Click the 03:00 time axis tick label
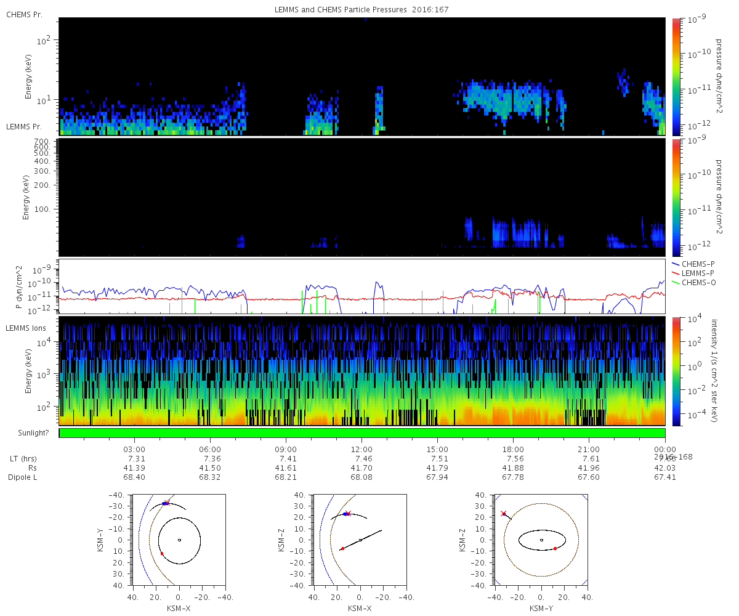The image size is (739, 616). pyautogui.click(x=135, y=450)
